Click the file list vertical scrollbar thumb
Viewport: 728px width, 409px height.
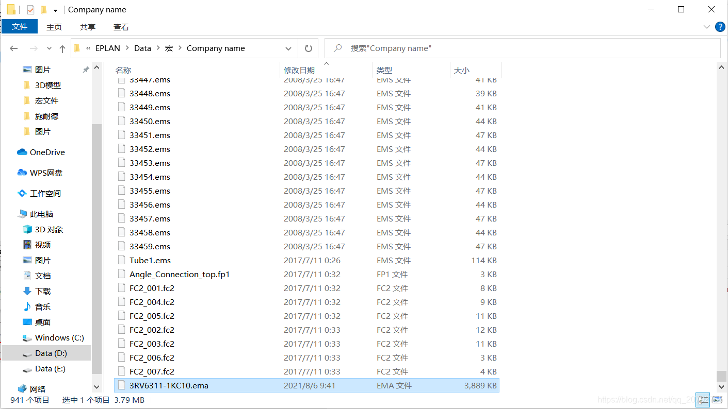[721, 376]
